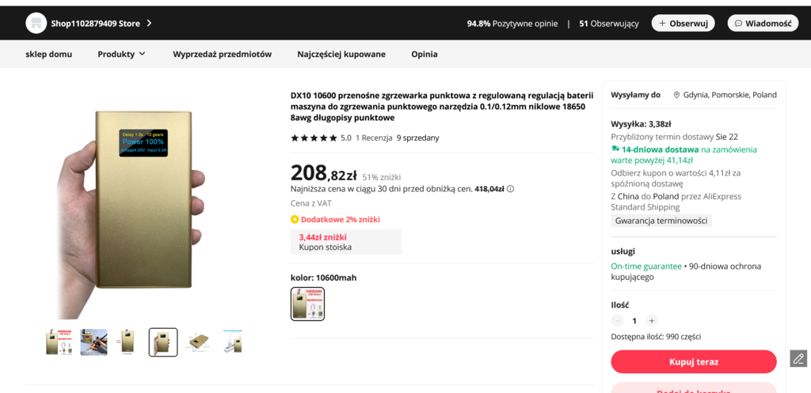Open the 1 Recenzja reviews link
The width and height of the screenshot is (811, 393).
[372, 138]
